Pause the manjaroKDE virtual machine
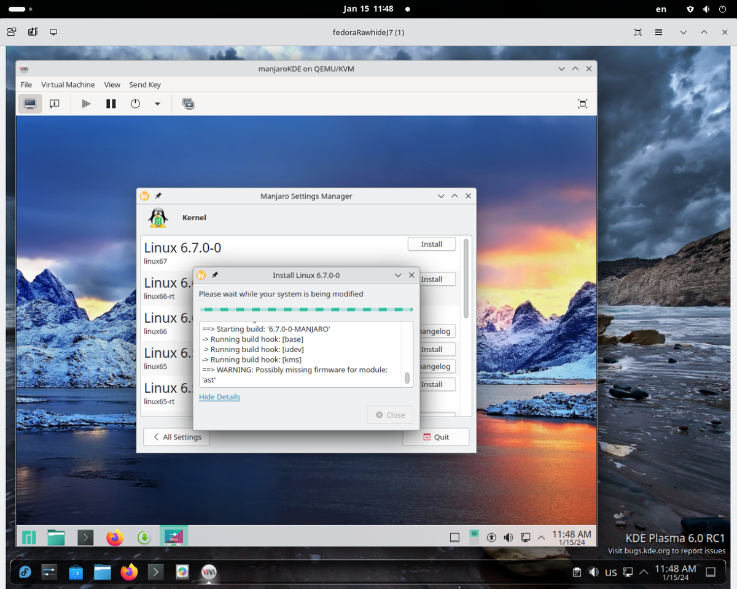737x589 pixels. point(111,104)
